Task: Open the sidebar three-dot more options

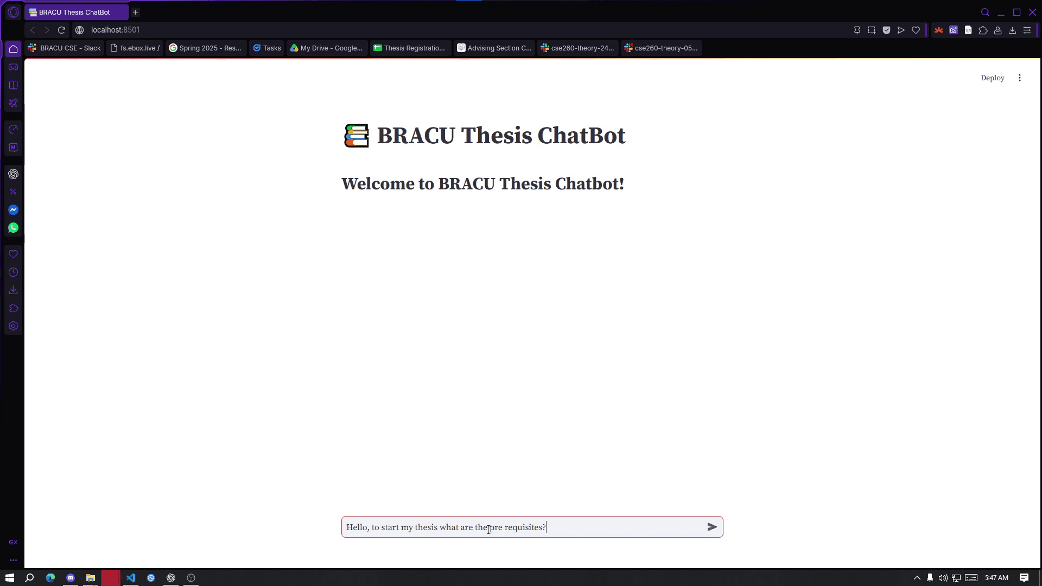Action: tap(13, 560)
